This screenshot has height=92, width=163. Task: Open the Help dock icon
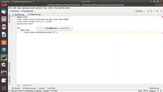(x=4, y=50)
